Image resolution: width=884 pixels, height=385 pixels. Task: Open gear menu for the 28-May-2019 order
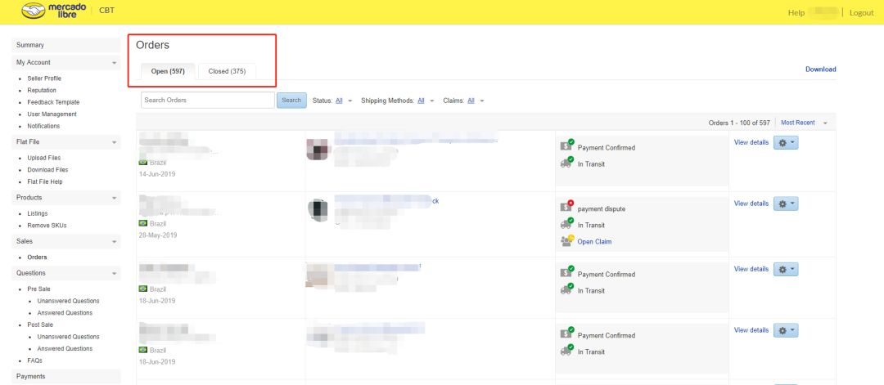(x=786, y=204)
